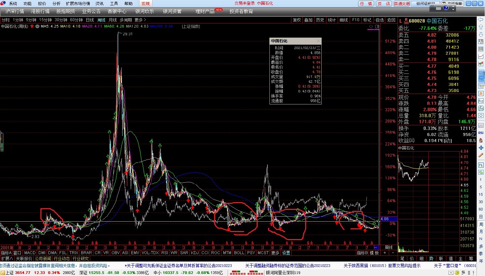Open the candlestick chart icon in right sidebar
Image resolution: width=485 pixels, height=276 pixels.
[481, 63]
